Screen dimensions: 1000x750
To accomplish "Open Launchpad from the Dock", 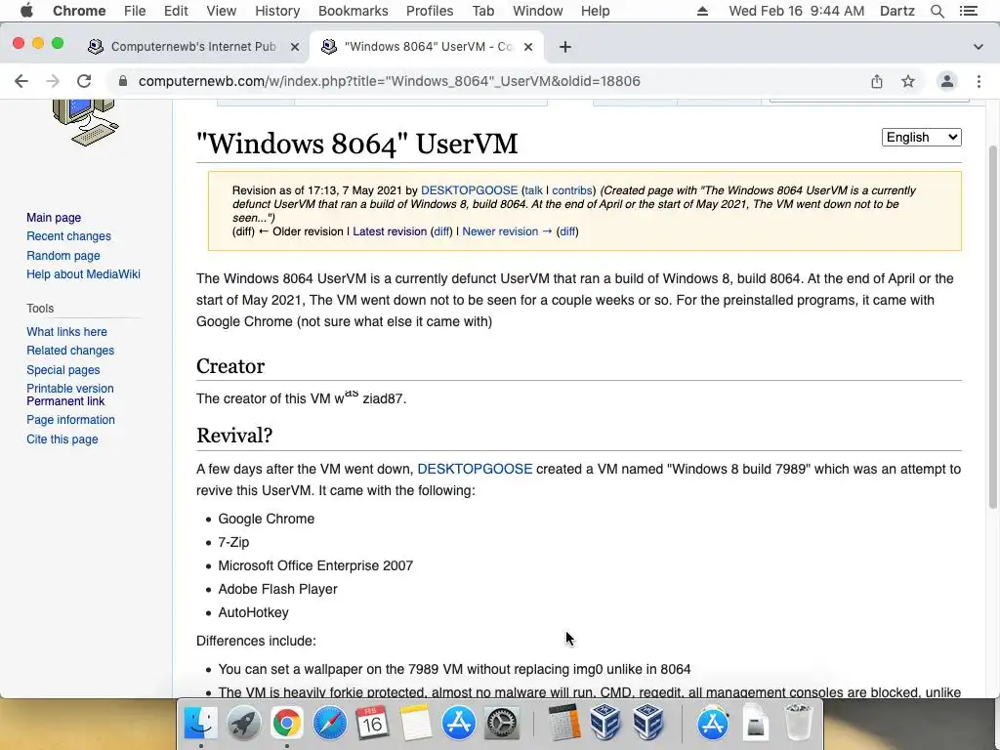I will (x=243, y=724).
